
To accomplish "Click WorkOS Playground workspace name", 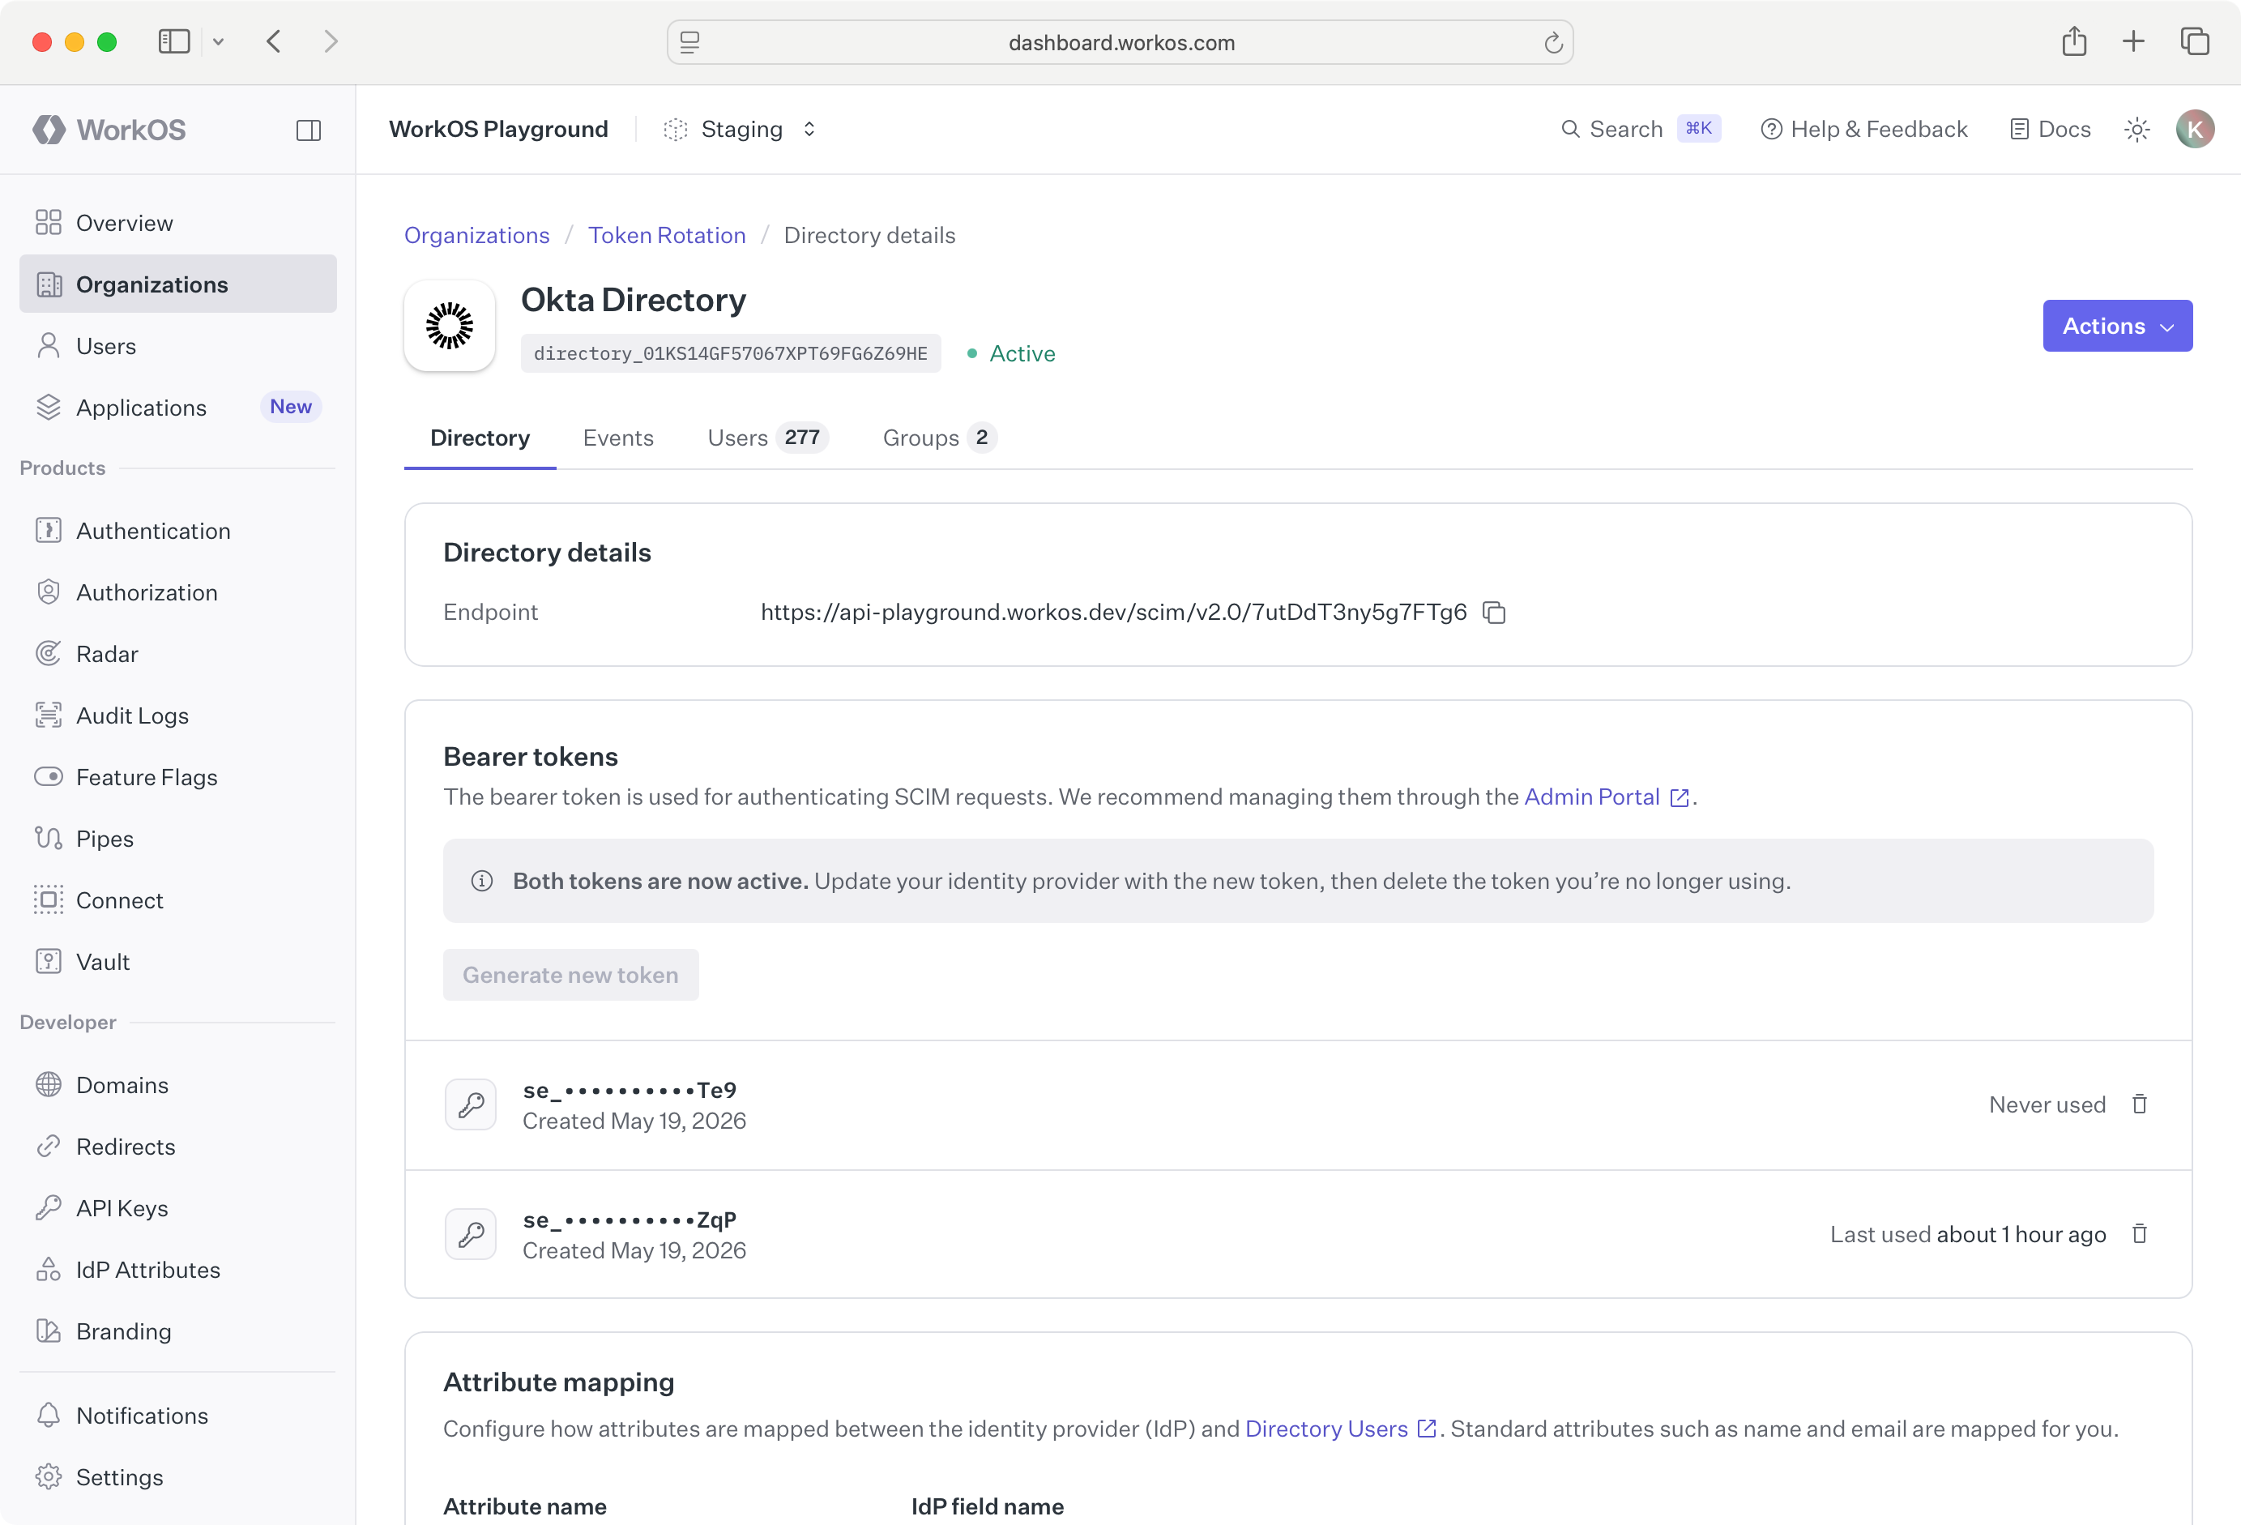I will tap(498, 130).
